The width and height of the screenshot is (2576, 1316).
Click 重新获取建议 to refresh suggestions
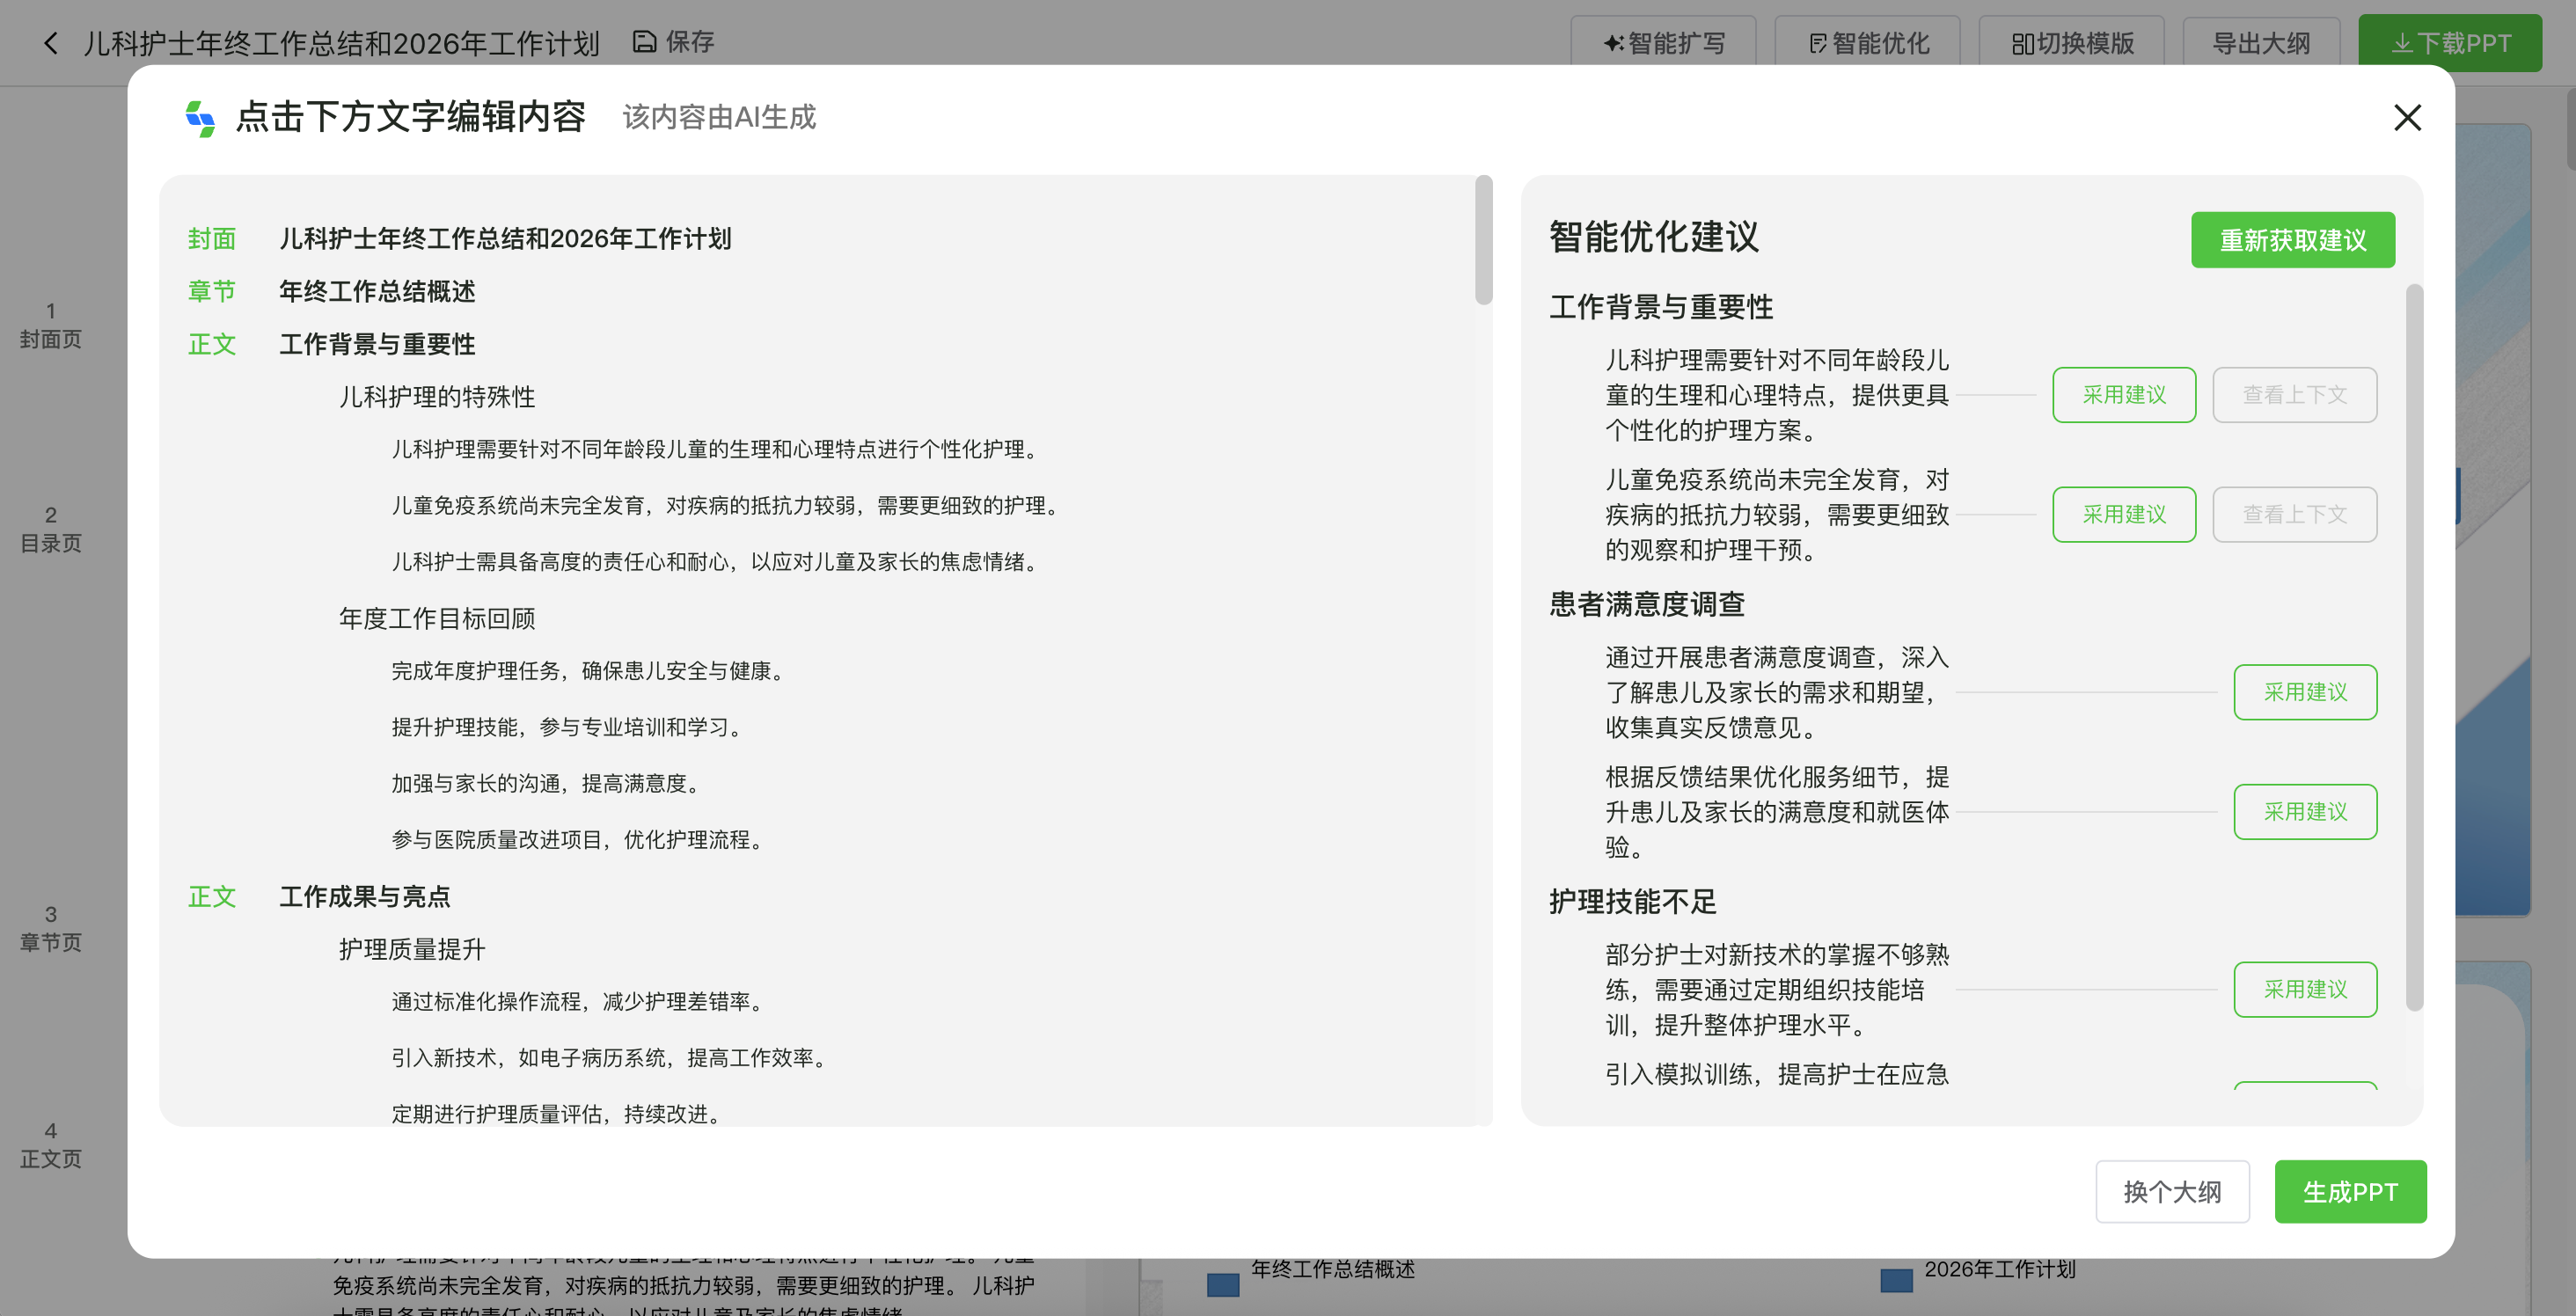click(2292, 239)
